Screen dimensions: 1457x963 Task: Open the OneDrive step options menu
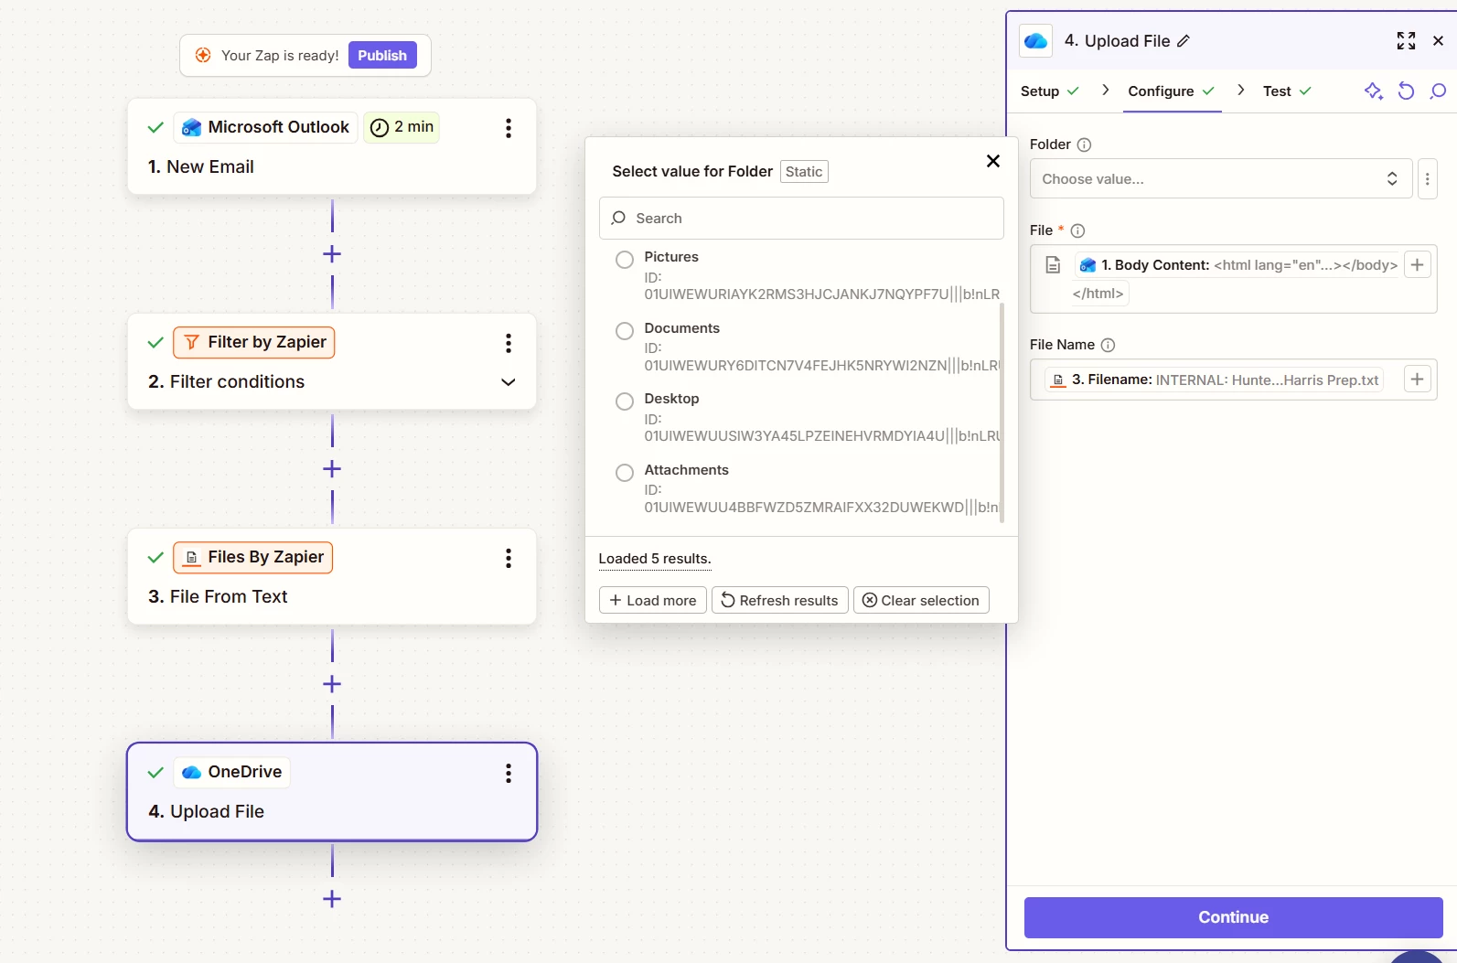tap(509, 773)
